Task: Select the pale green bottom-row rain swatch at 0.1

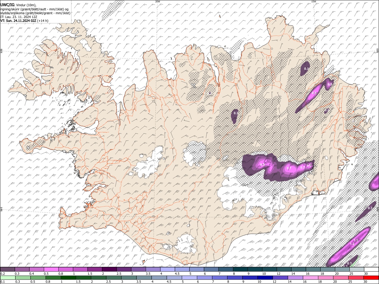Action: point(8,277)
